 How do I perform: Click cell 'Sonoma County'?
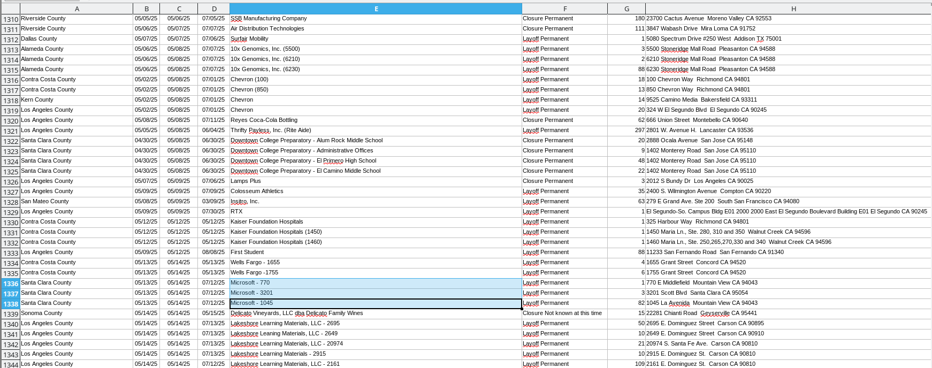click(x=77, y=313)
